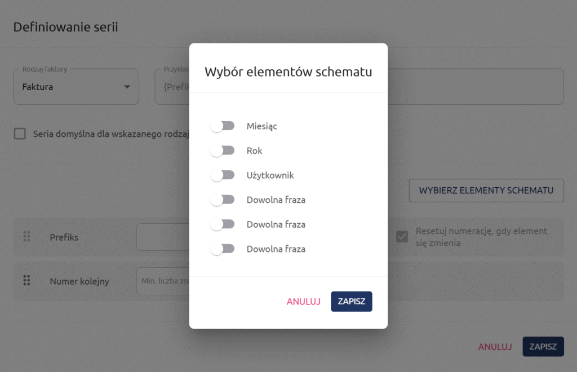
Task: Open the Rodzaj faktury dropdown arrow
Action: pos(127,87)
